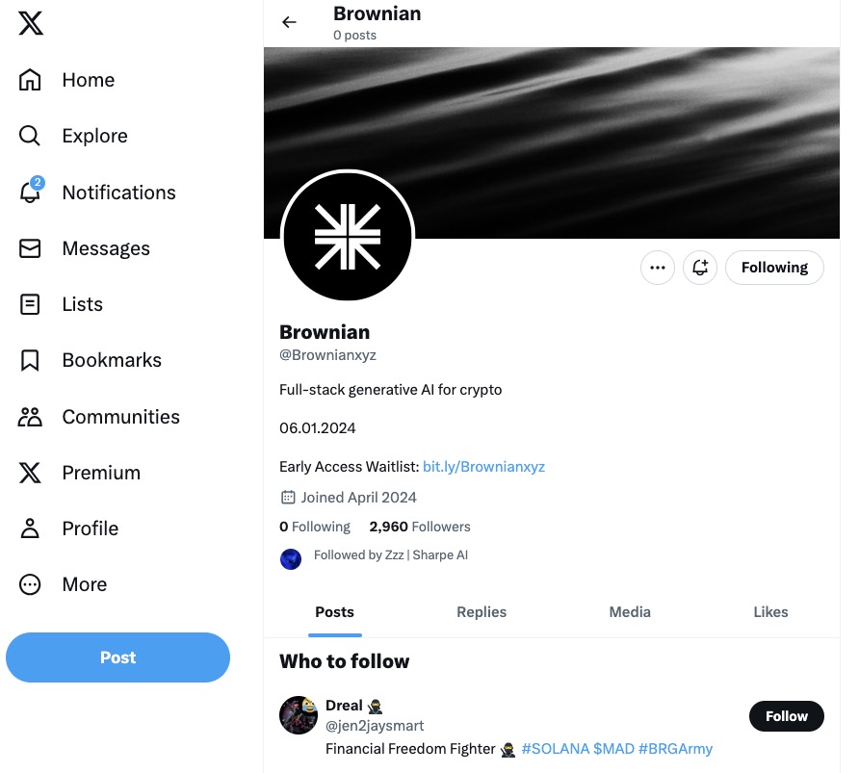The image size is (859, 773).
Task: Open the bit.ly/Brownianxyz waitlist link
Action: [x=483, y=466]
